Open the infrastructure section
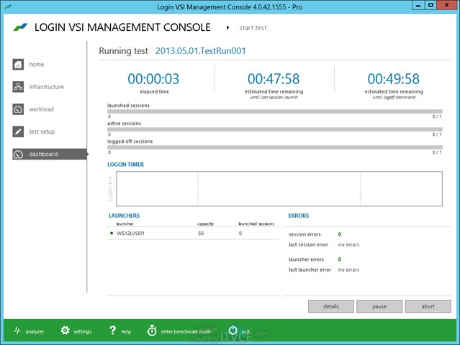The image size is (460, 345). tap(46, 87)
